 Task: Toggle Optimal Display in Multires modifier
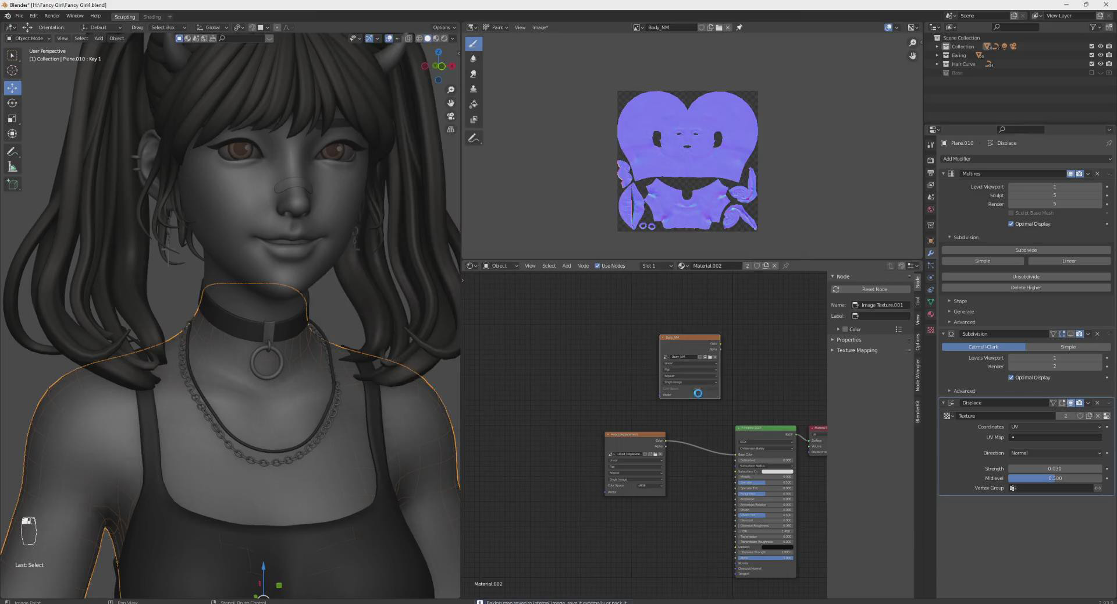click(x=1011, y=224)
